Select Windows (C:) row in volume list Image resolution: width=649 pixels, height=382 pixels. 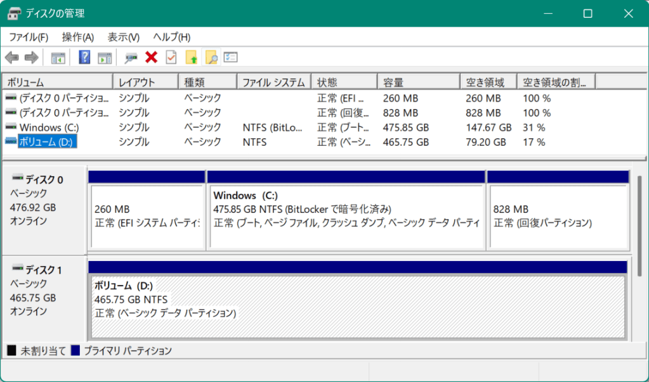tap(49, 127)
